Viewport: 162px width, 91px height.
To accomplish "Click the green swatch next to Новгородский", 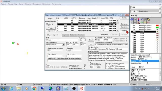I will (157, 28).
